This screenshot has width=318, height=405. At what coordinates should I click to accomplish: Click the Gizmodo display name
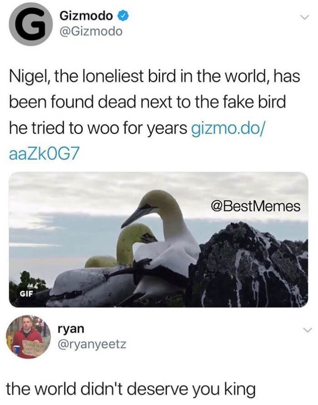pos(86,16)
